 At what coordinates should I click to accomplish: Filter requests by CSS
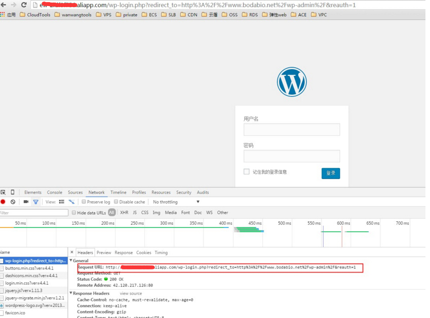click(145, 213)
